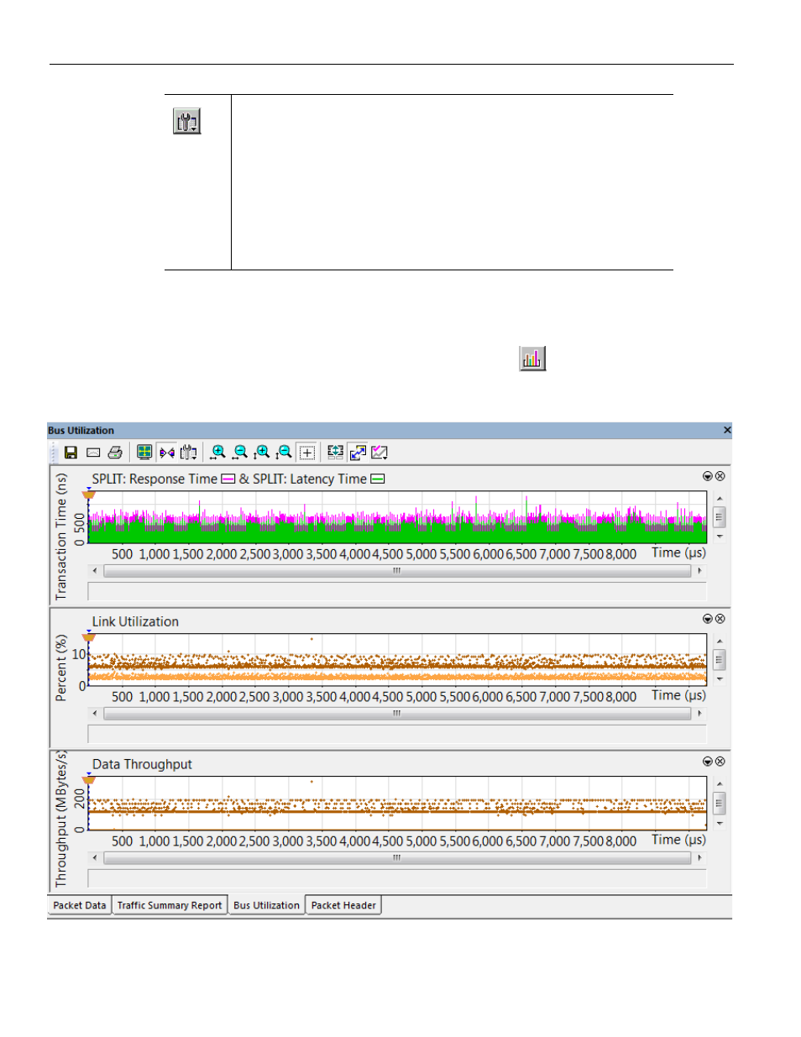The image size is (801, 1037).
Task: Click the status field below Response Time graph
Action: pos(397,591)
